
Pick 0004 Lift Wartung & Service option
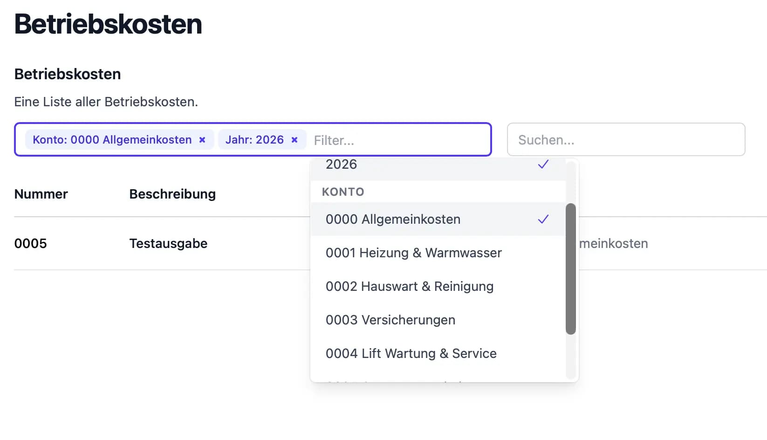coord(411,353)
